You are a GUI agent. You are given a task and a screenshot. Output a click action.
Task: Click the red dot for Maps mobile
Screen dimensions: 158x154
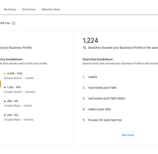point(5,101)
